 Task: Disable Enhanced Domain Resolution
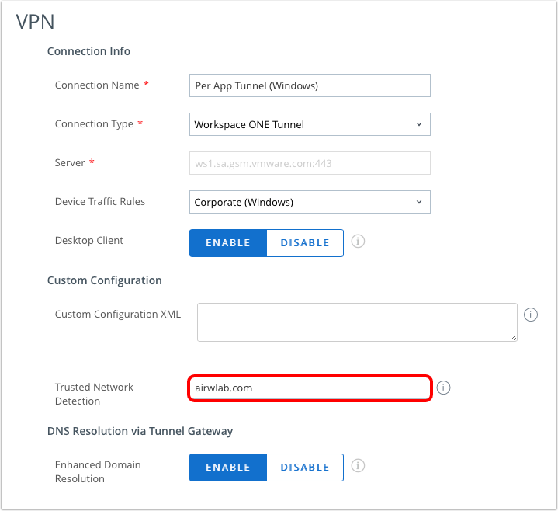305,468
